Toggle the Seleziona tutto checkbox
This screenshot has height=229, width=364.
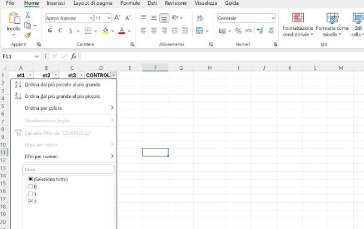pos(30,179)
